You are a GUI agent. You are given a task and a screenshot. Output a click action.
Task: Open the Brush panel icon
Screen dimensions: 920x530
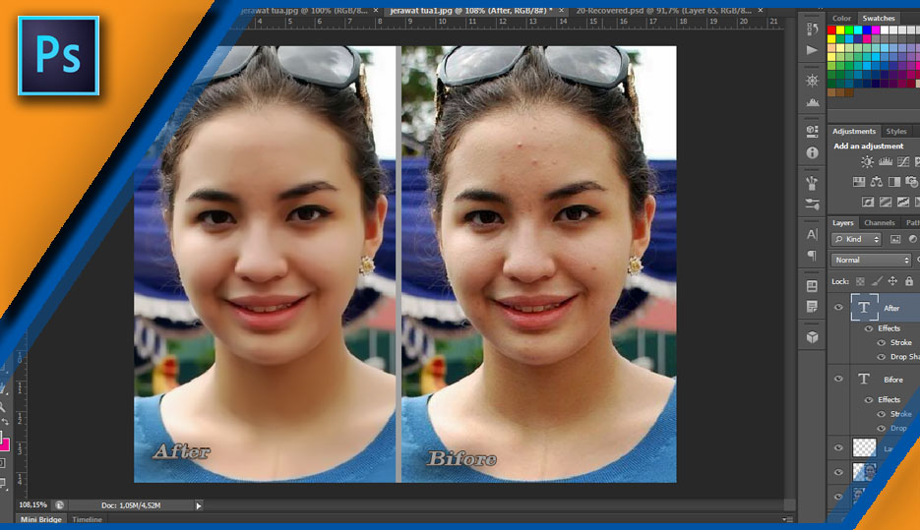[x=812, y=205]
